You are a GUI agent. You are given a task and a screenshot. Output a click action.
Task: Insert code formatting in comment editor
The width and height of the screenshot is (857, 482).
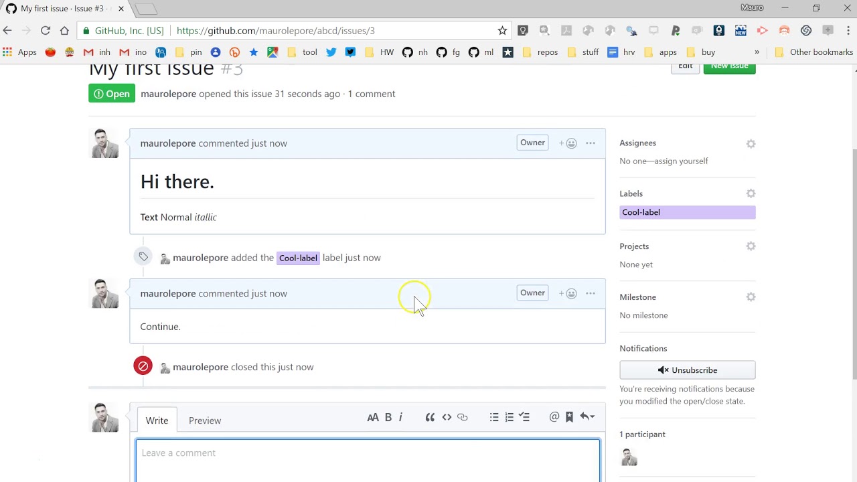point(447,417)
